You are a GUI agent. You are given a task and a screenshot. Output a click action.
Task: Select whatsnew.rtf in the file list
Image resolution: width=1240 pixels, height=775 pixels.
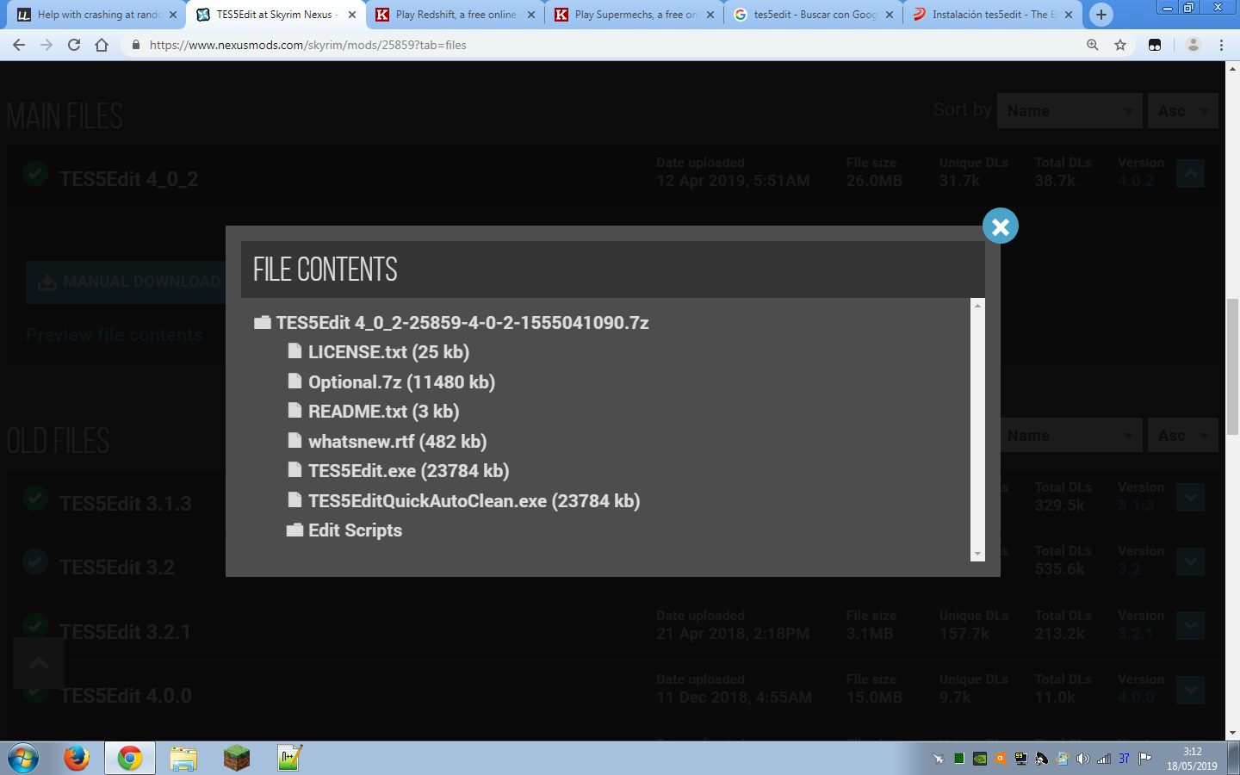pyautogui.click(x=387, y=442)
